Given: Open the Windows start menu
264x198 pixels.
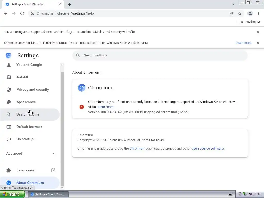Looking at the screenshot, I should (12, 194).
